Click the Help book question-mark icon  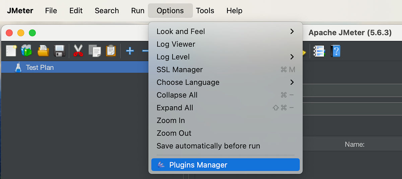[x=335, y=51]
